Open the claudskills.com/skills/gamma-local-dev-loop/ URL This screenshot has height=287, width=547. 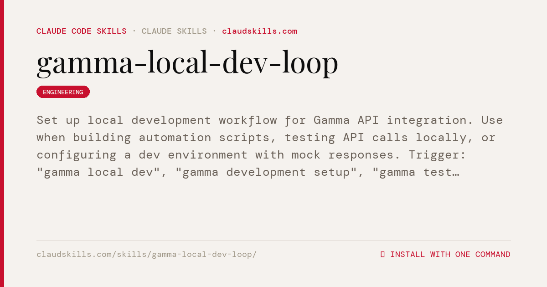(147, 254)
